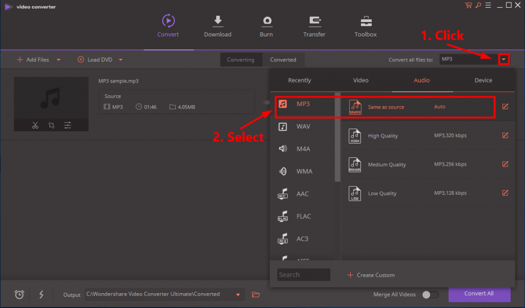Choose the Low Quality 128 kbps preset

[x=428, y=193]
